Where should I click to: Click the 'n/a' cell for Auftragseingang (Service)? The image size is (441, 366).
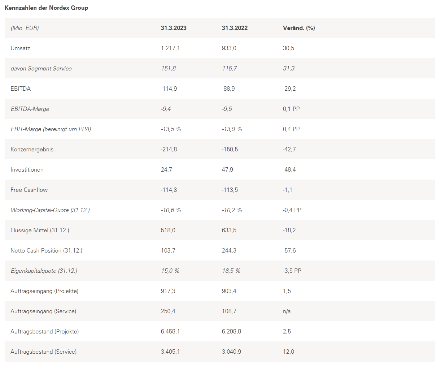point(287,311)
